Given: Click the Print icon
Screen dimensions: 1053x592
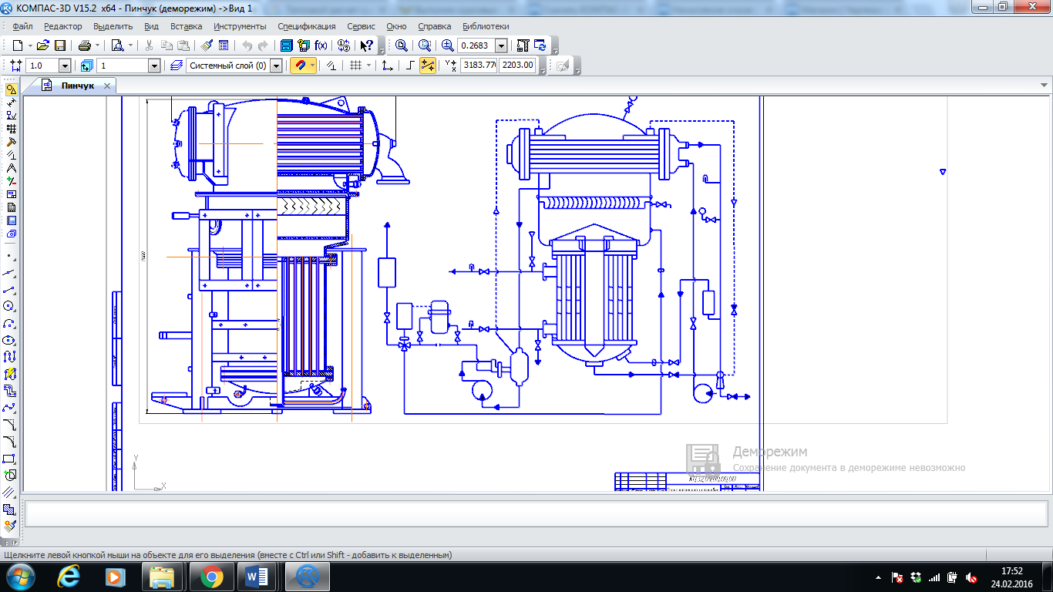Looking at the screenshot, I should coord(85,45).
